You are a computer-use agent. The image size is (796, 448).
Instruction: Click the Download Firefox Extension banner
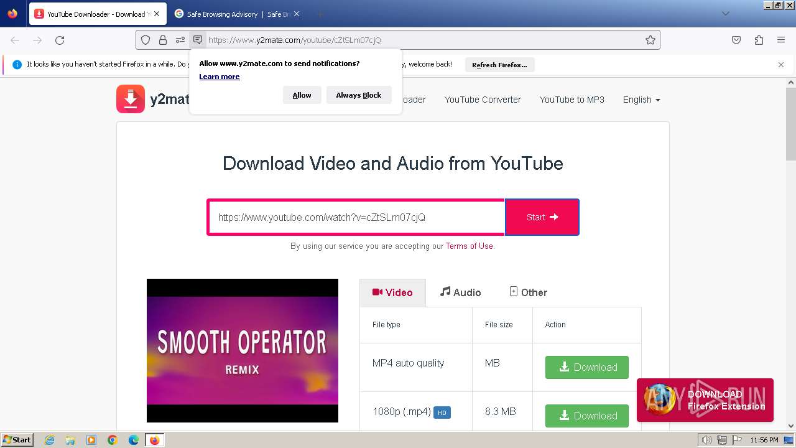pos(705,400)
